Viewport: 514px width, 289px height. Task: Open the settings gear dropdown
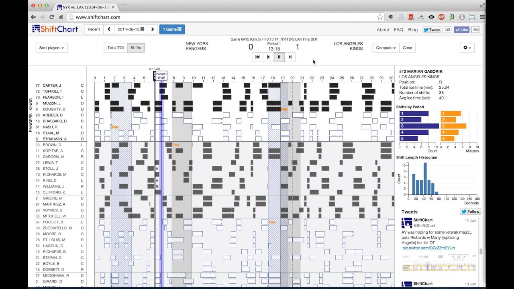(x=467, y=48)
